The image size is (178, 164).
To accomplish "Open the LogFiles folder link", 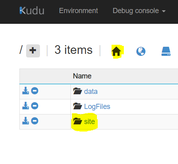I will [x=97, y=107].
